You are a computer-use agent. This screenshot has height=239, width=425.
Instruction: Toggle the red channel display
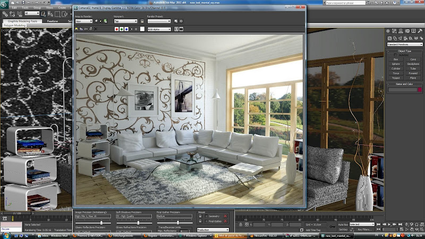pos(116,29)
